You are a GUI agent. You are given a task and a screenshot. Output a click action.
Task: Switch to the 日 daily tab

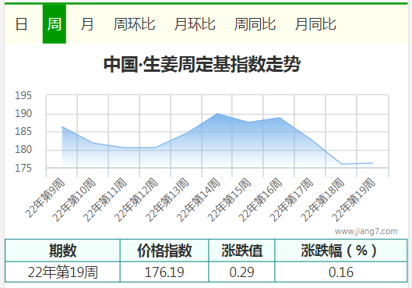[x=21, y=24]
